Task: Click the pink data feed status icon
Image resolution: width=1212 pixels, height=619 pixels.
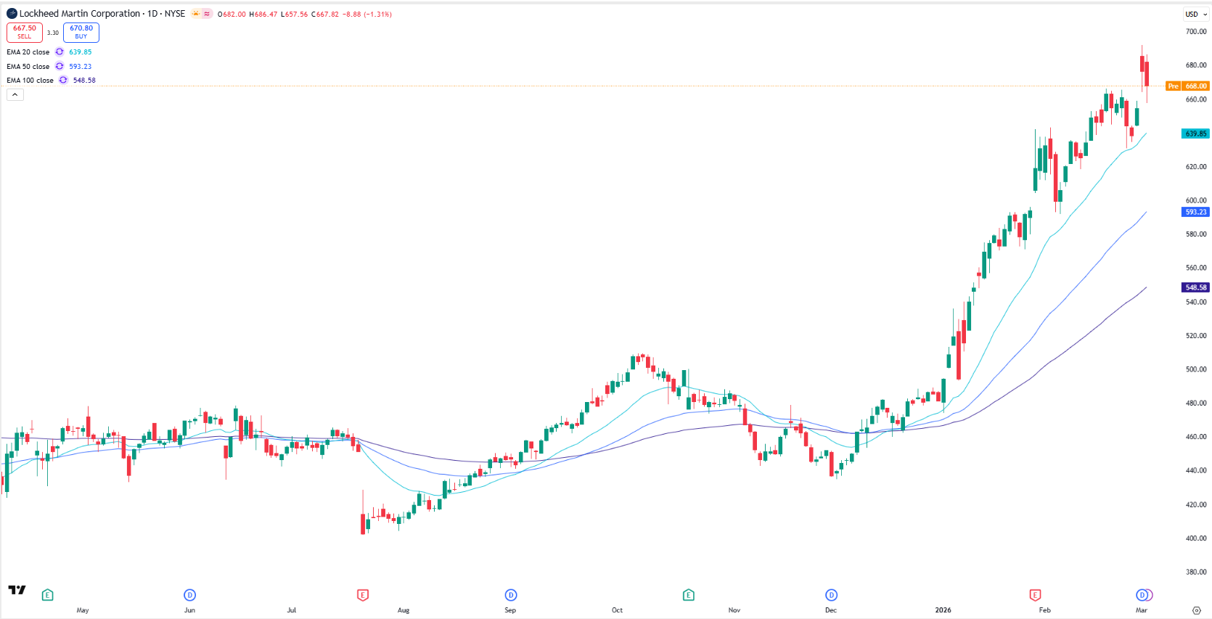Action: [x=207, y=14]
